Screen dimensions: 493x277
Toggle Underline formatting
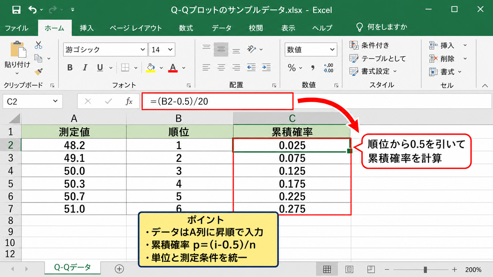click(x=100, y=68)
